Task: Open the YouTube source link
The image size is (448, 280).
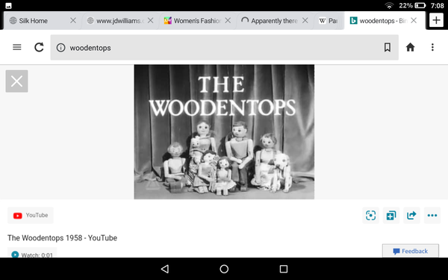Action: click(x=31, y=215)
